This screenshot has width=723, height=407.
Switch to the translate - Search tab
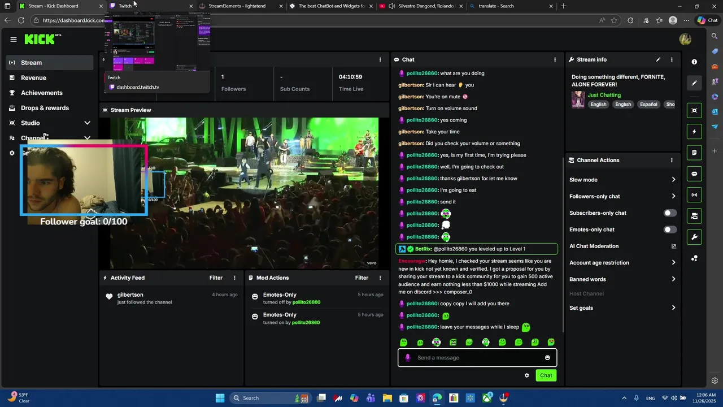tap(511, 6)
